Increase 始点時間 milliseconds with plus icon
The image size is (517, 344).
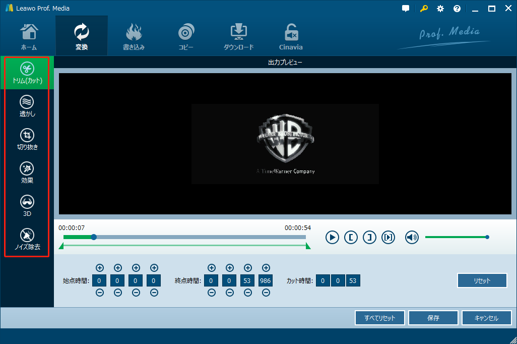point(154,268)
